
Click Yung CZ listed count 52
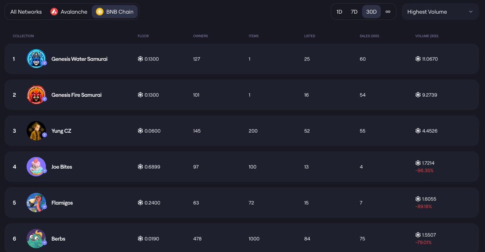click(x=307, y=131)
